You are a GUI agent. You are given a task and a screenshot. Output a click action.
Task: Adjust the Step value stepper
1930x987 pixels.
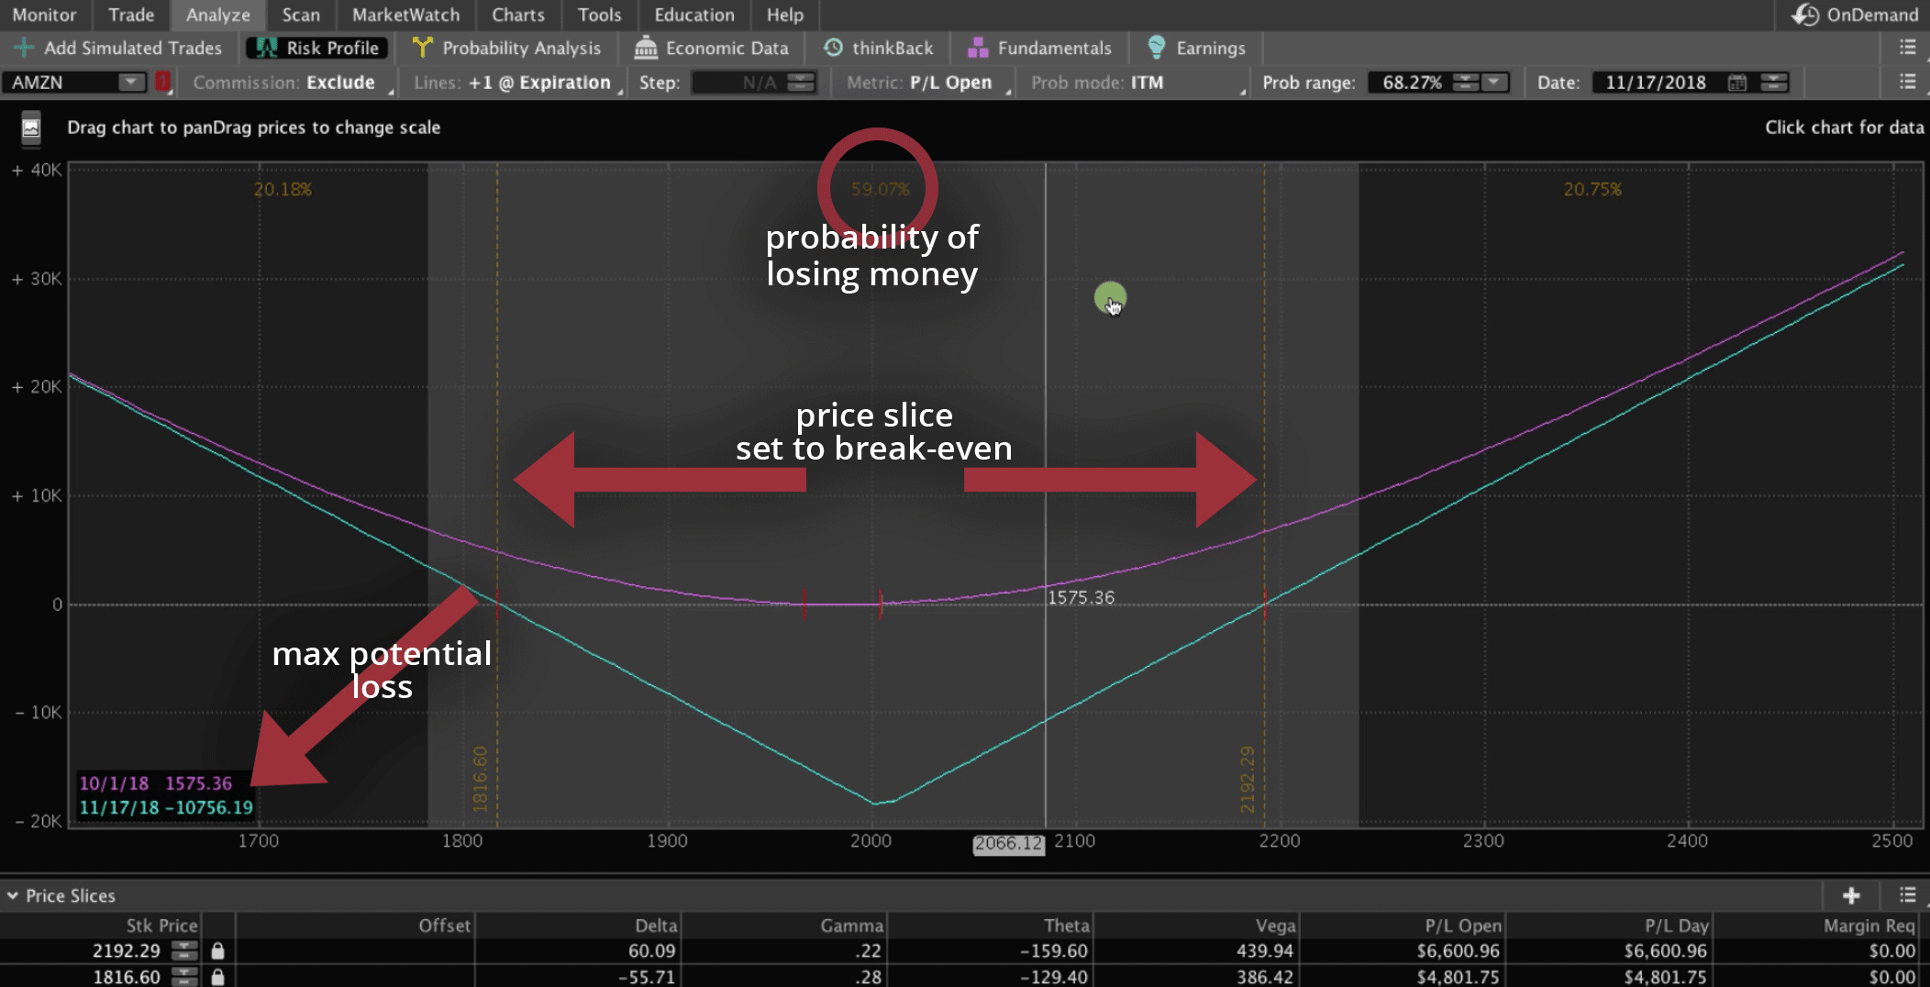coord(802,82)
